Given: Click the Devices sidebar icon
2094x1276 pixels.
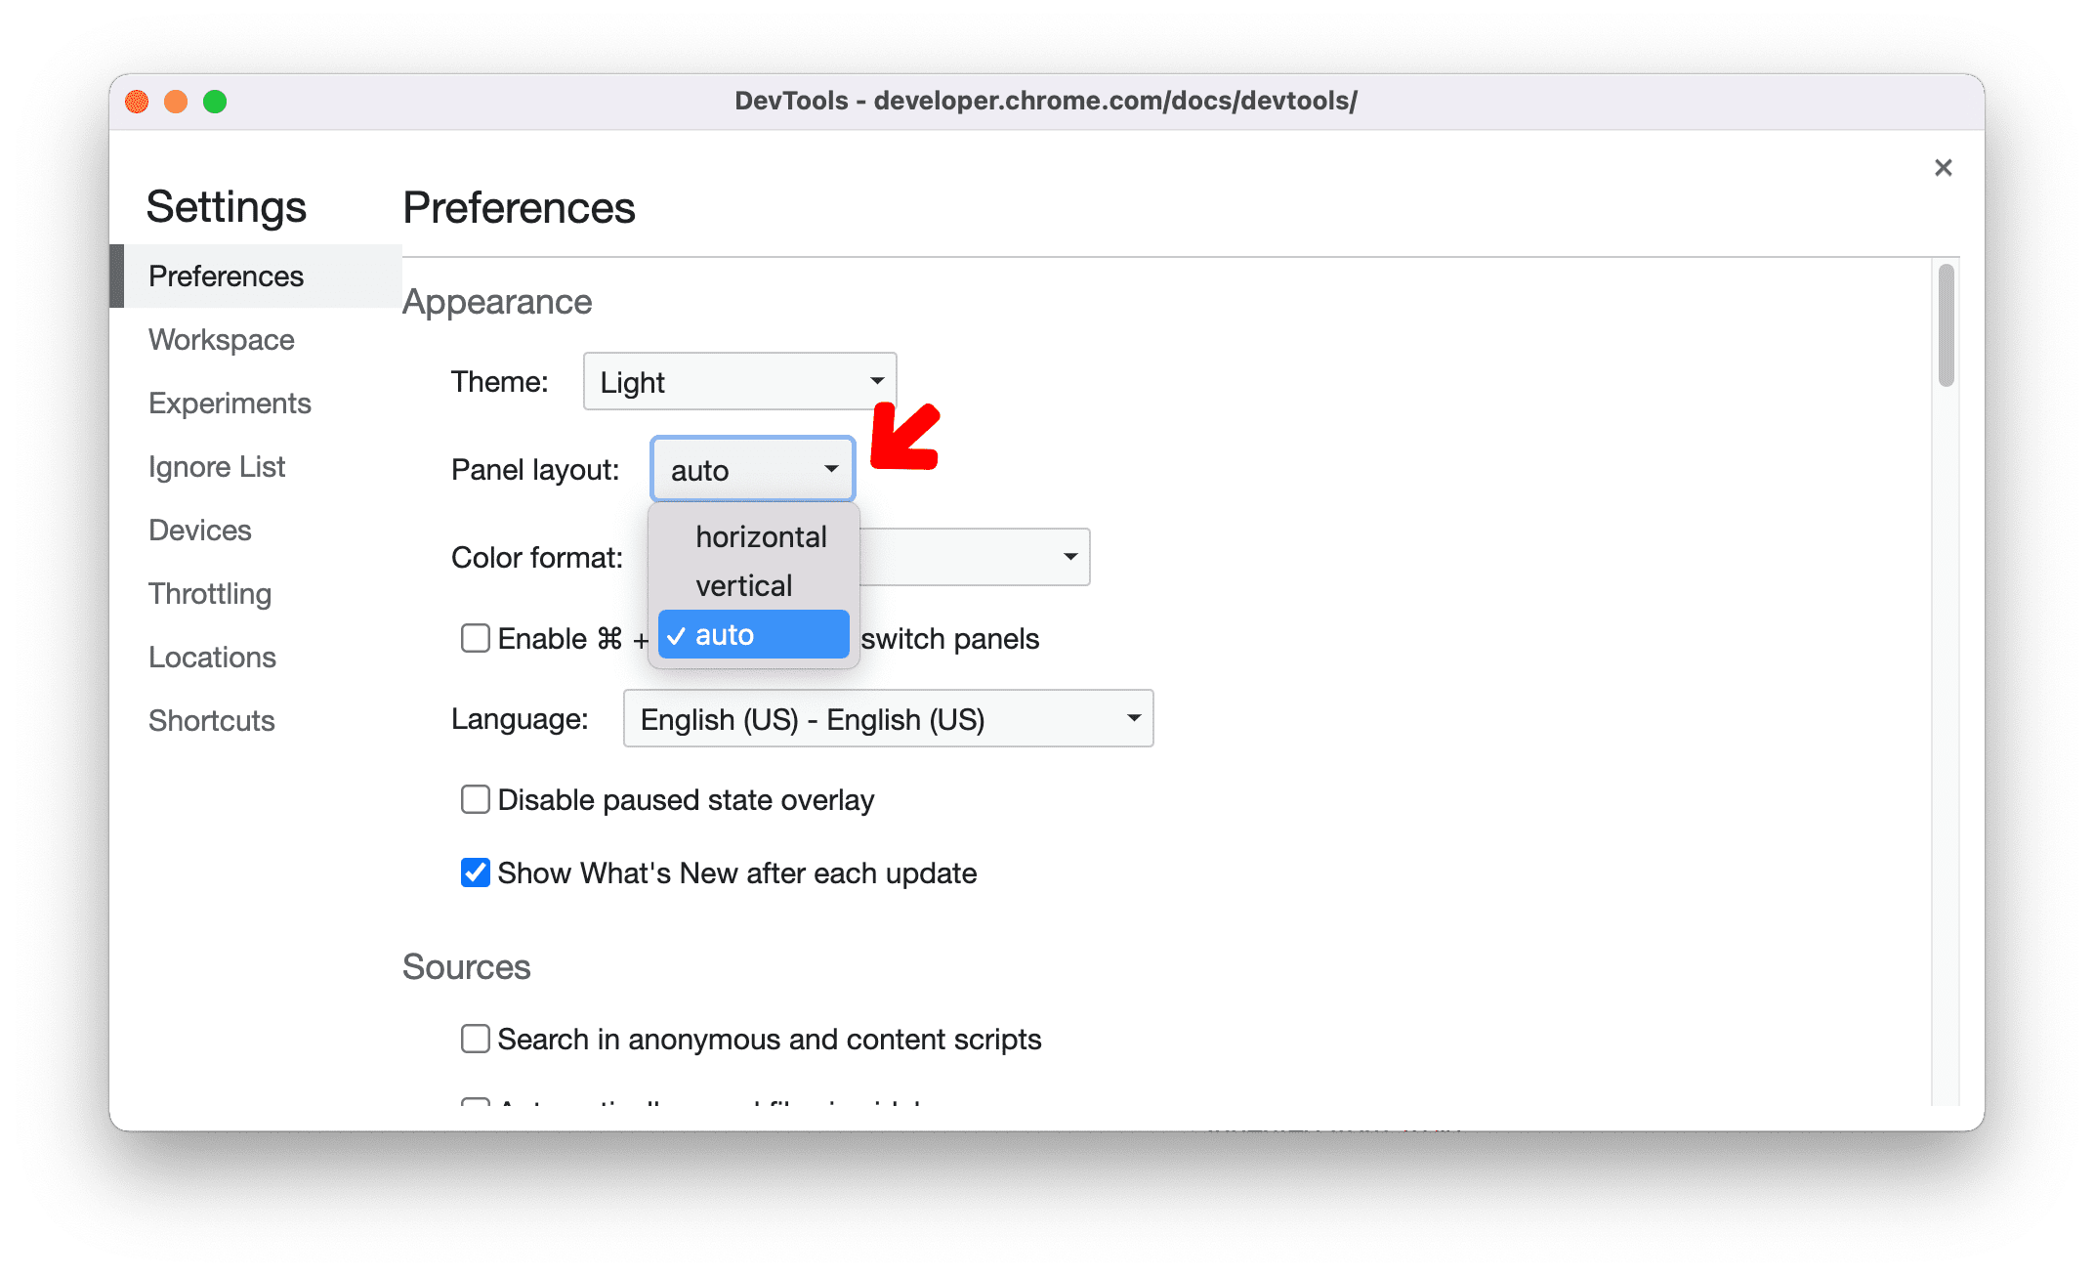Looking at the screenshot, I should pyautogui.click(x=202, y=530).
